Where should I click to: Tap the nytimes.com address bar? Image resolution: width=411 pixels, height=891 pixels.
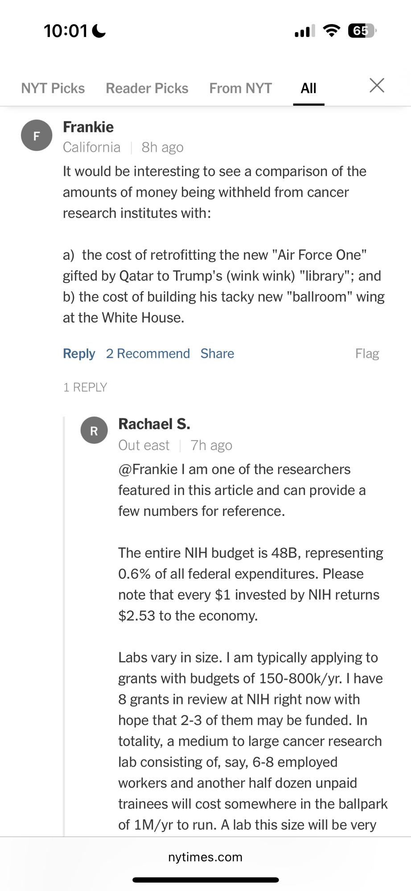coord(205,857)
